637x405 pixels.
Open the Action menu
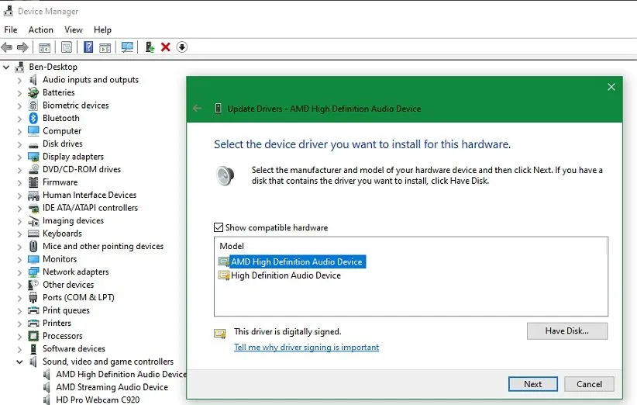click(x=41, y=29)
